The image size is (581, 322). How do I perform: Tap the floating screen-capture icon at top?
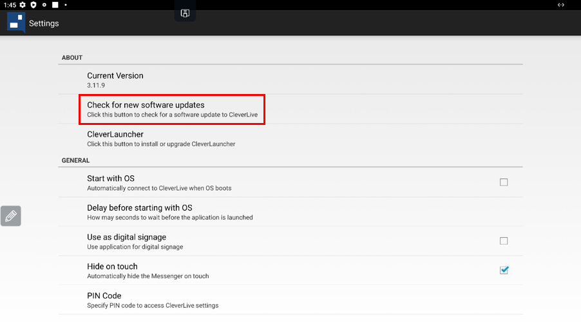click(185, 14)
